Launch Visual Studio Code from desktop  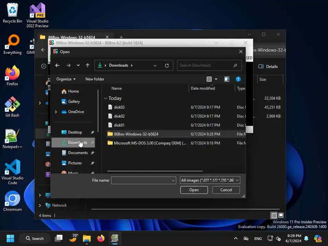coord(12,172)
